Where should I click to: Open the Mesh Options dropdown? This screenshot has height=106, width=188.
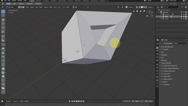coord(174,4)
